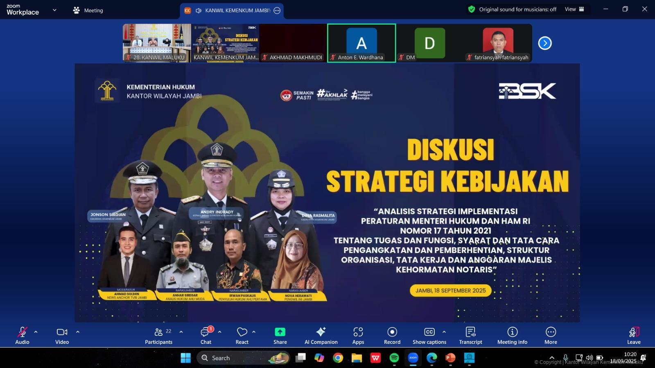The image size is (655, 368).
Task: Expand video options arrow
Action: point(78,332)
